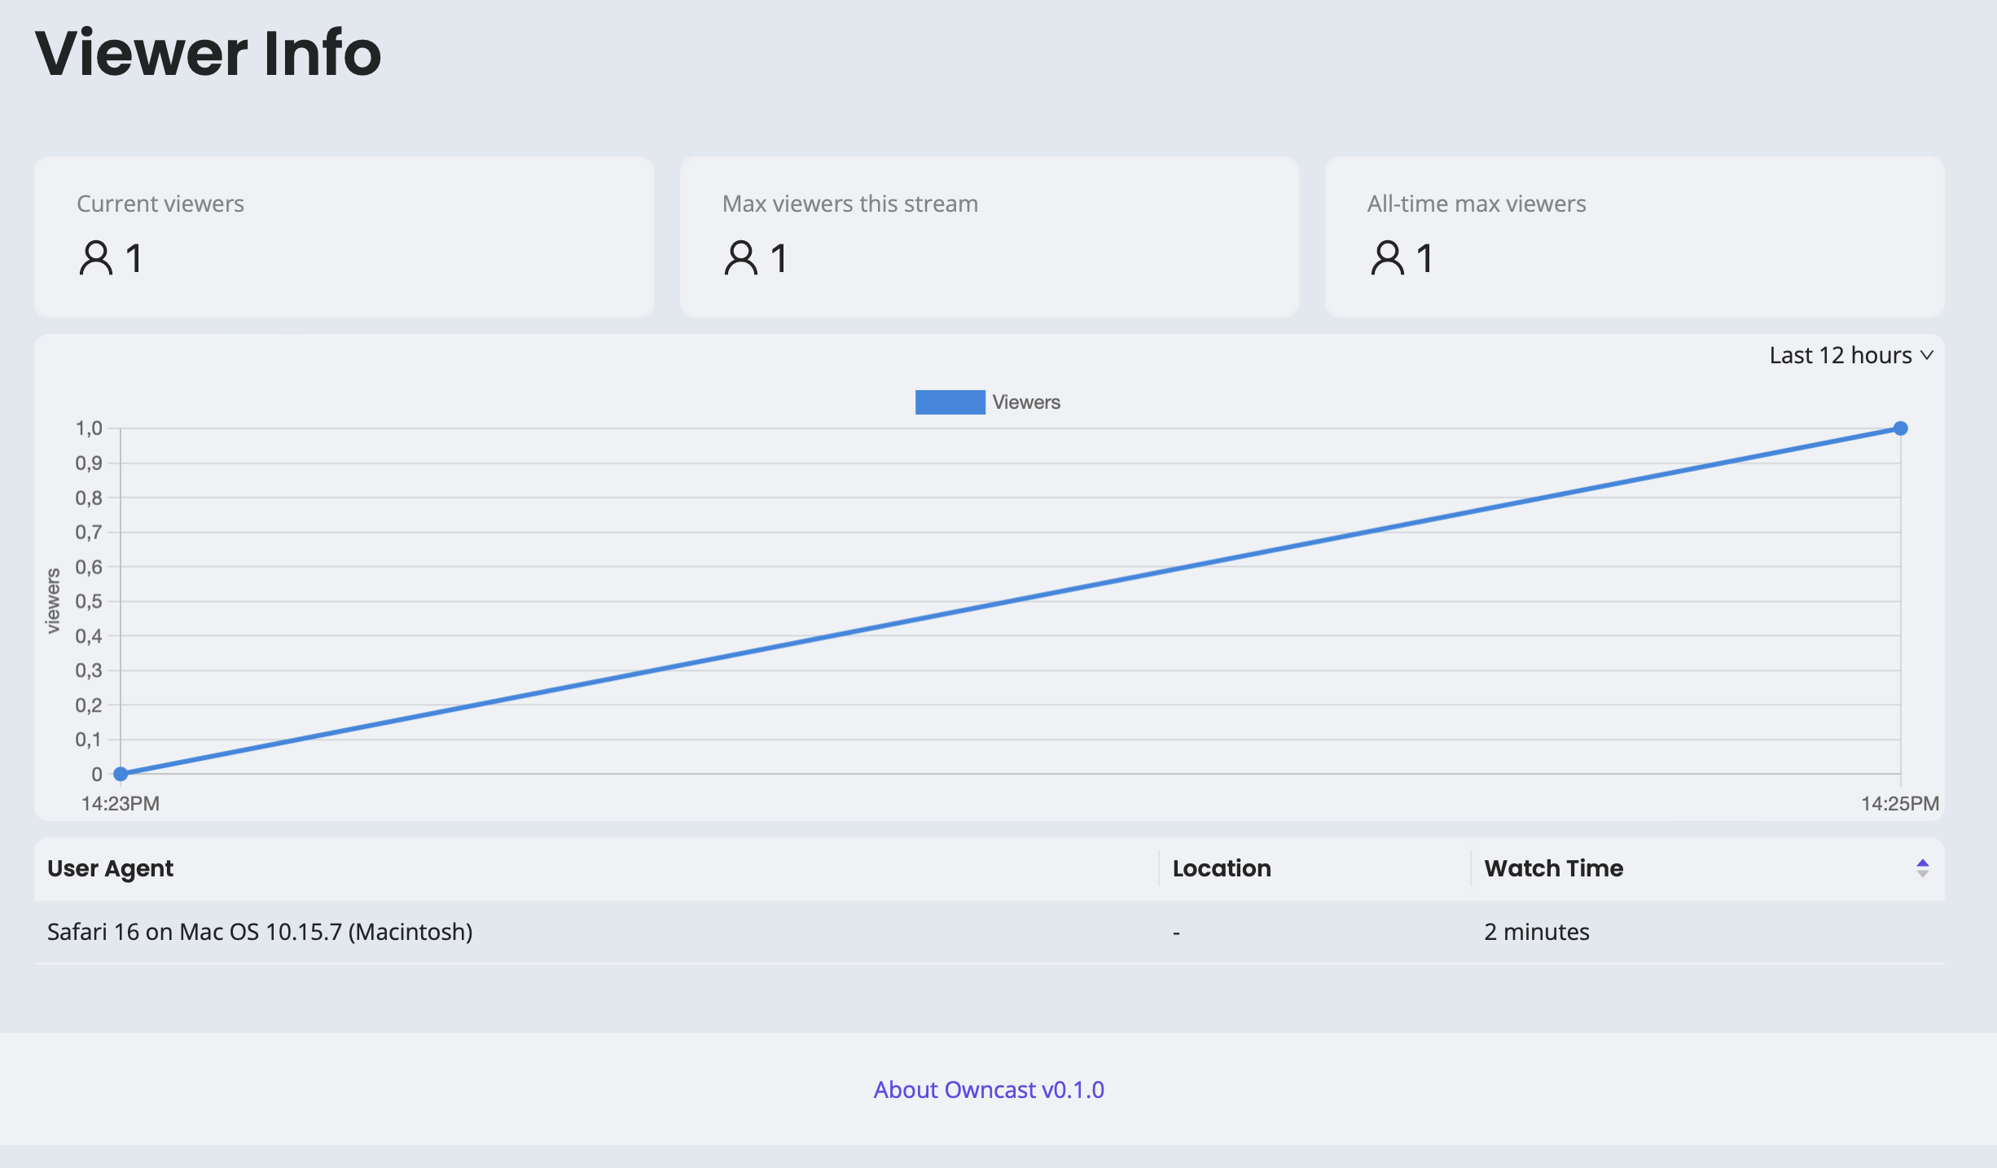Click the person icon in Current viewers card
1997x1168 pixels.
(x=95, y=257)
